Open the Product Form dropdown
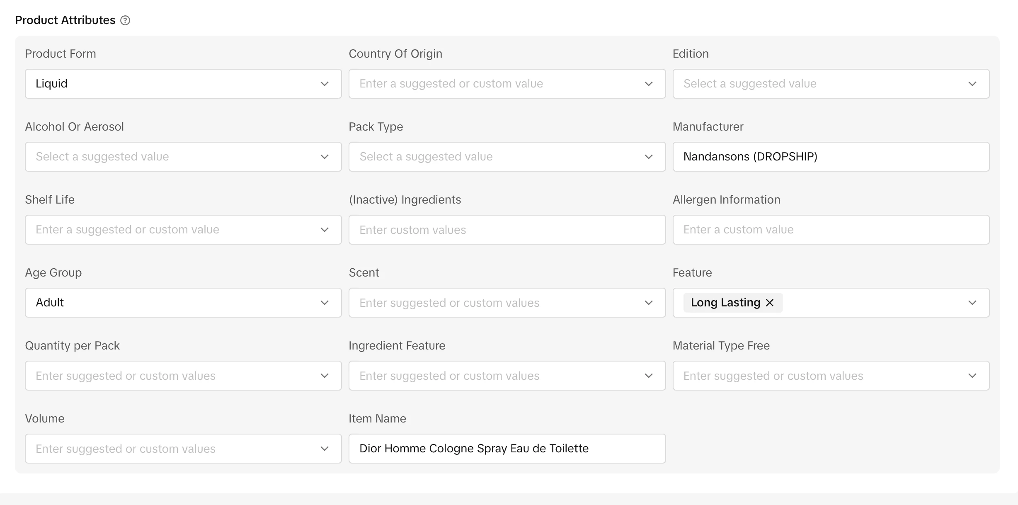Screen dimensions: 1018x505 tap(183, 84)
